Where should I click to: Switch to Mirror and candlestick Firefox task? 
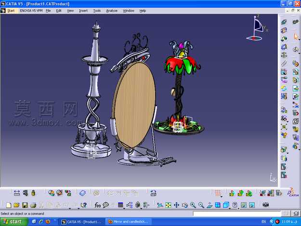pyautogui.click(x=128, y=222)
